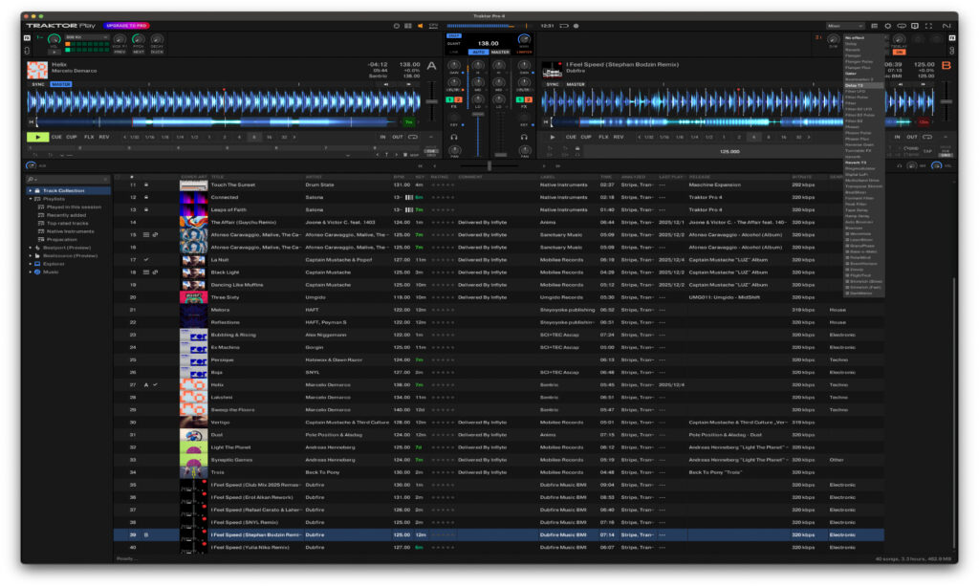Open Recently added in the browser tree
The image size is (979, 587).
67,215
